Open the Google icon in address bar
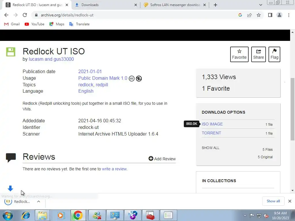295x221 pixels. tap(240, 15)
